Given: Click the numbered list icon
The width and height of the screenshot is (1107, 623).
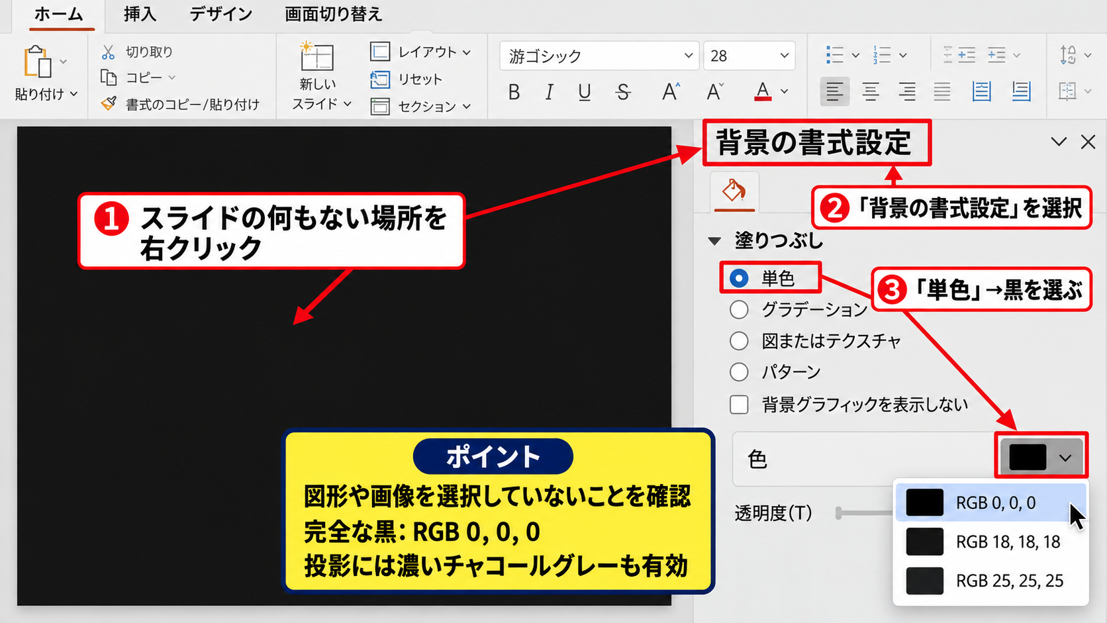Looking at the screenshot, I should [x=882, y=55].
